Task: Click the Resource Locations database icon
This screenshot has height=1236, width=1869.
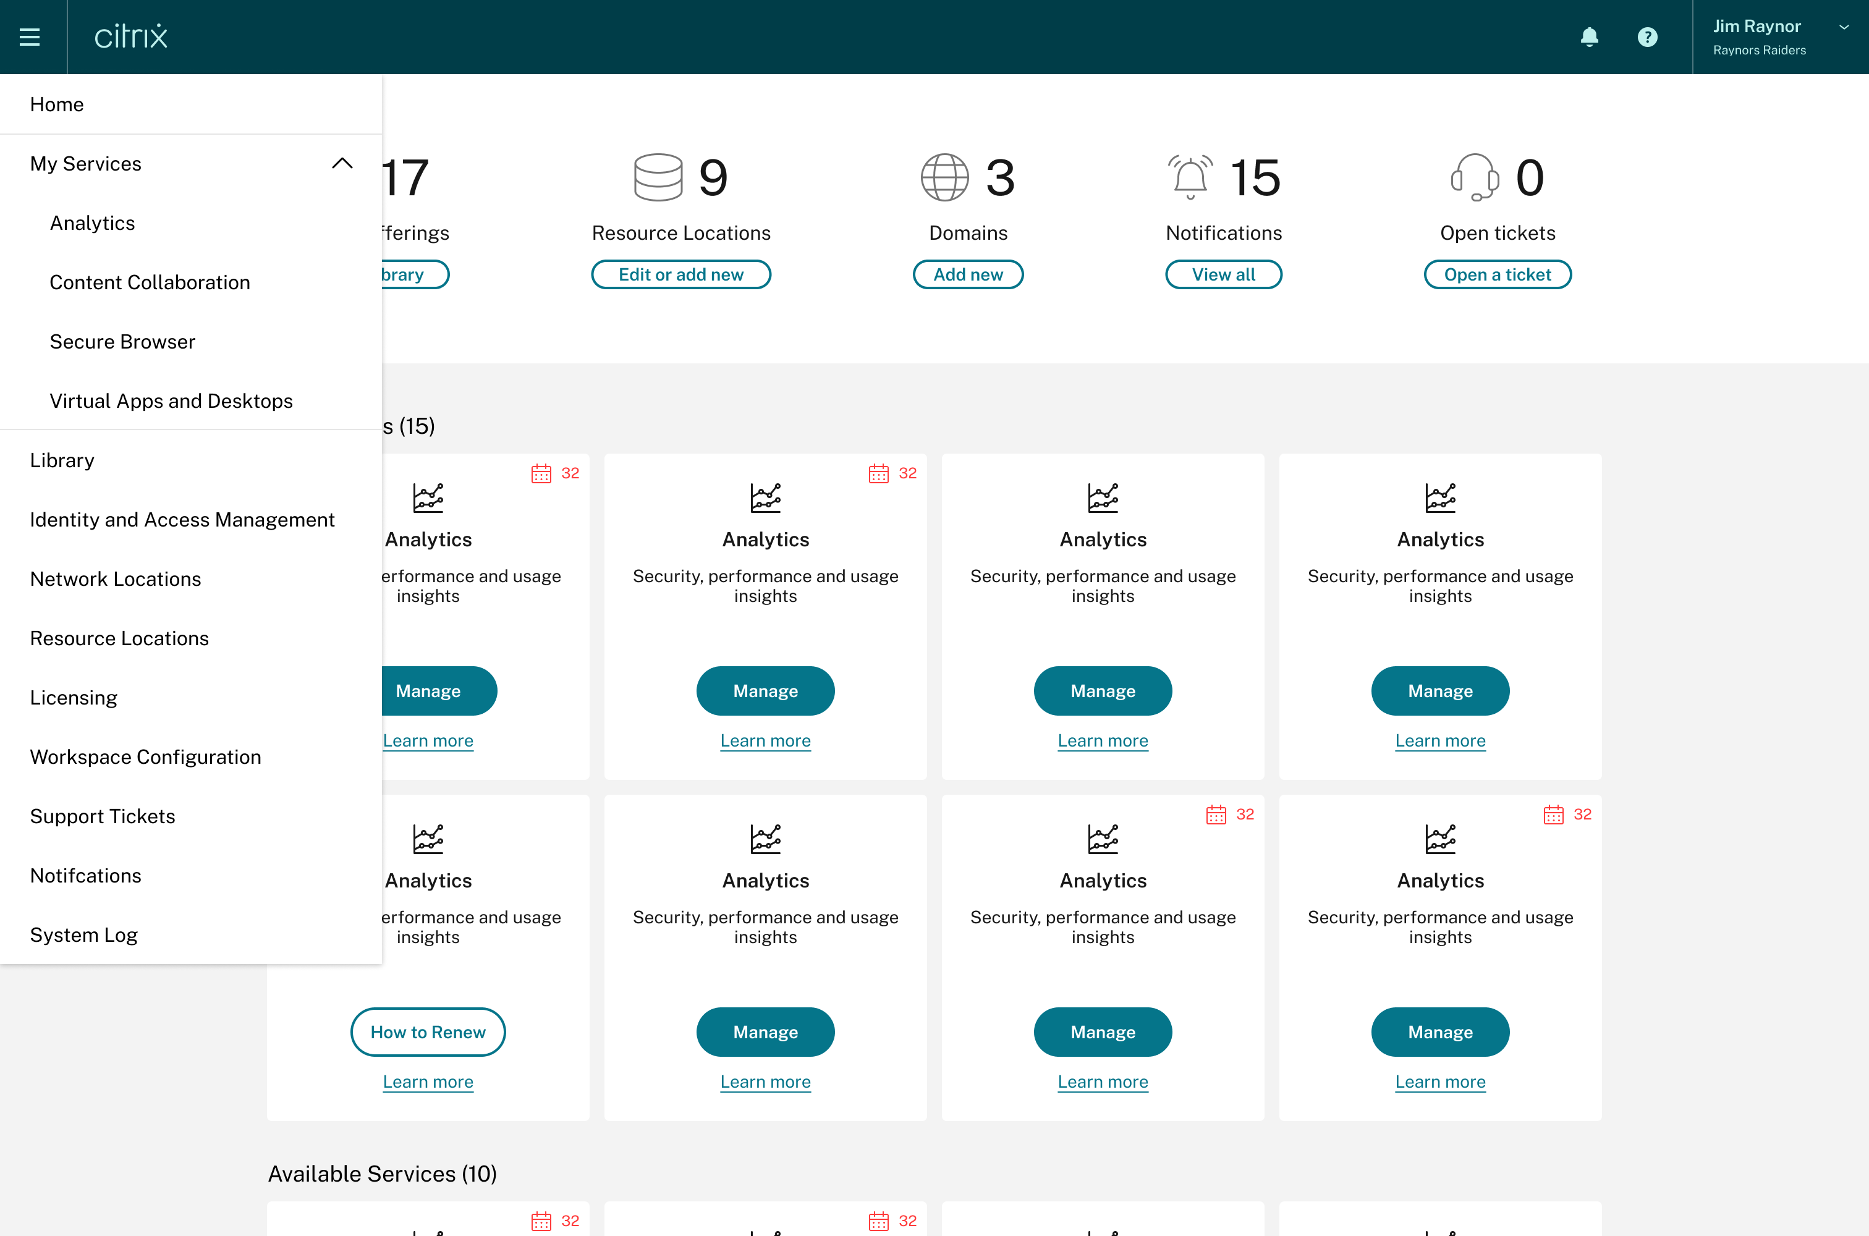Action: tap(658, 177)
